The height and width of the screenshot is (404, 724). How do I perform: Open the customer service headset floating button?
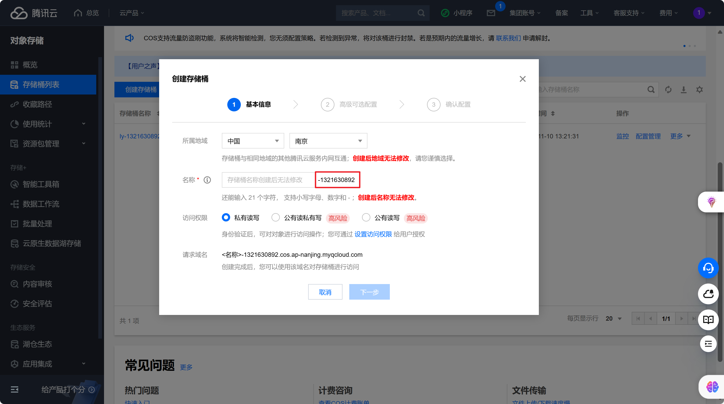[x=708, y=268]
